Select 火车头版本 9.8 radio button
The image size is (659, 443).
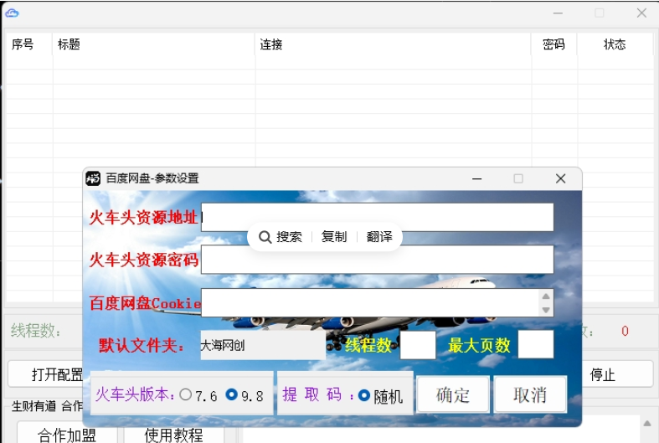232,394
